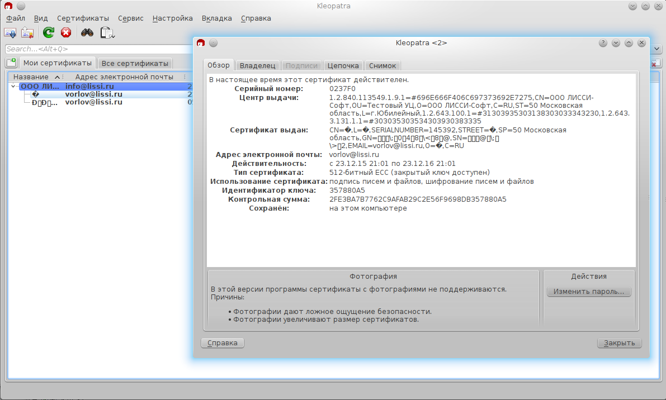Click the Закрыть button
The image size is (666, 400).
pyautogui.click(x=619, y=342)
